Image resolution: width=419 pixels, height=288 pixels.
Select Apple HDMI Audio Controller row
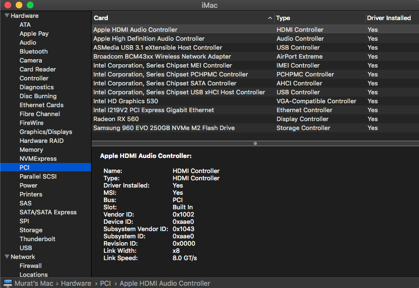pyautogui.click(x=255, y=30)
